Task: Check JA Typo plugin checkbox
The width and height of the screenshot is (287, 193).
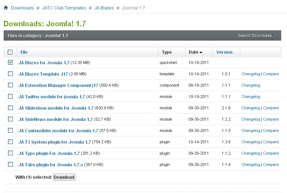Action: pos(11,153)
